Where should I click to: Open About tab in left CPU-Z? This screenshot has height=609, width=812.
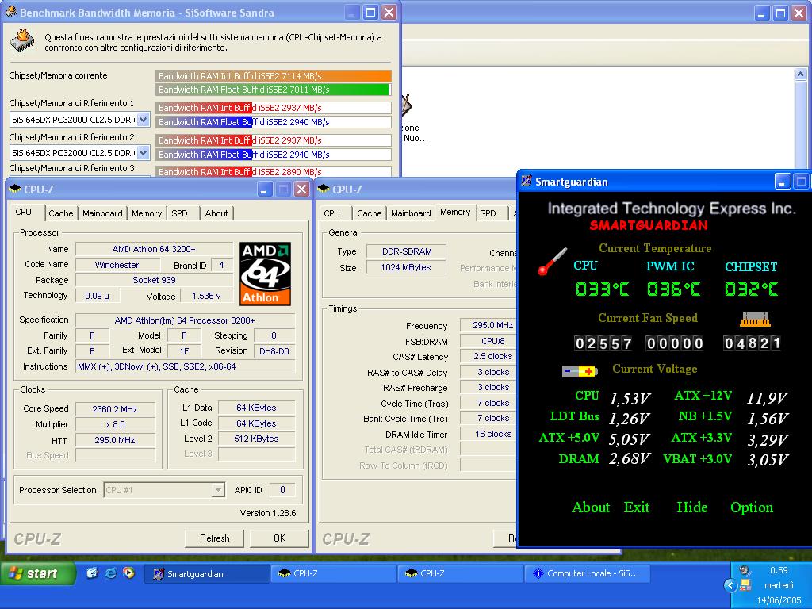point(216,213)
